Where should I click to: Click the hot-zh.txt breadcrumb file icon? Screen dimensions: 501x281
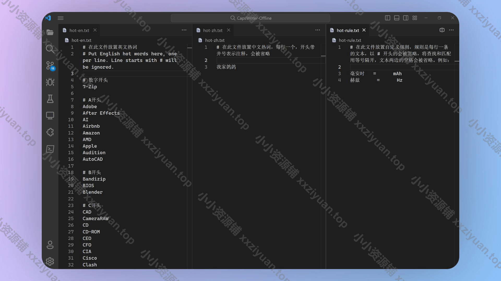200,40
